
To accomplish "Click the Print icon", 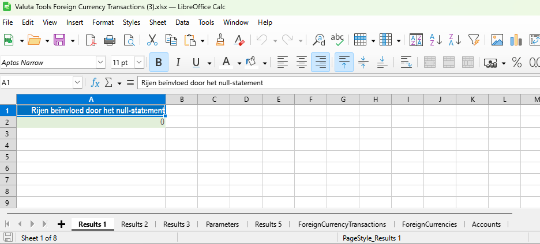I will tap(110, 40).
